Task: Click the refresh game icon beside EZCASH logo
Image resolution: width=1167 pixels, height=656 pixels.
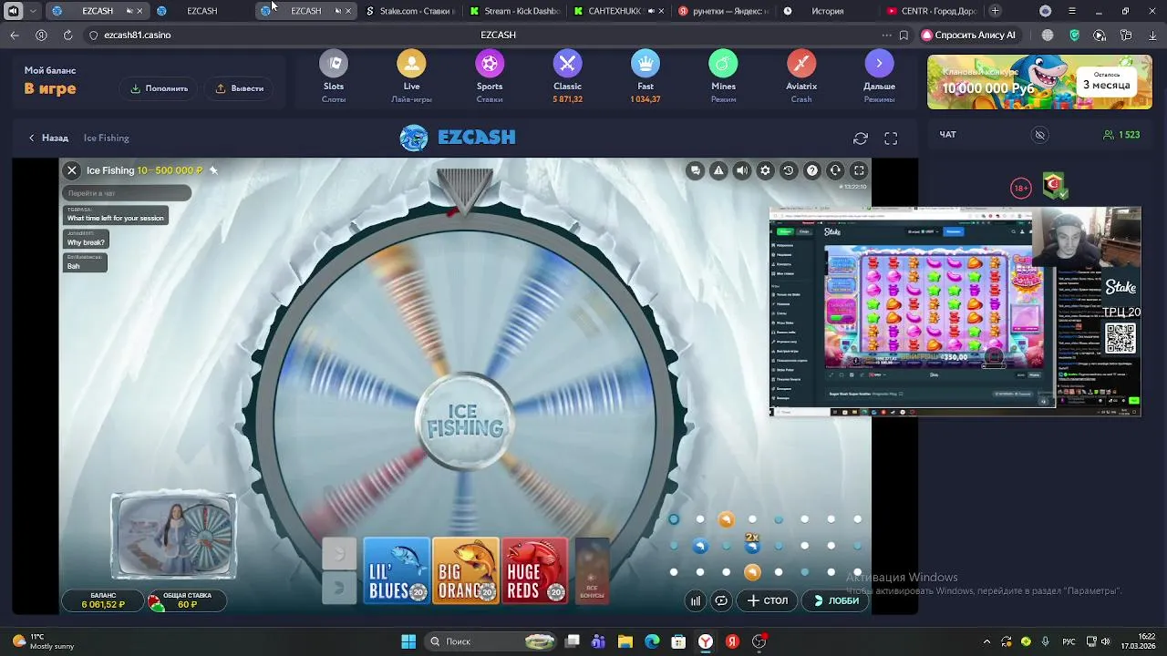Action: click(x=861, y=138)
